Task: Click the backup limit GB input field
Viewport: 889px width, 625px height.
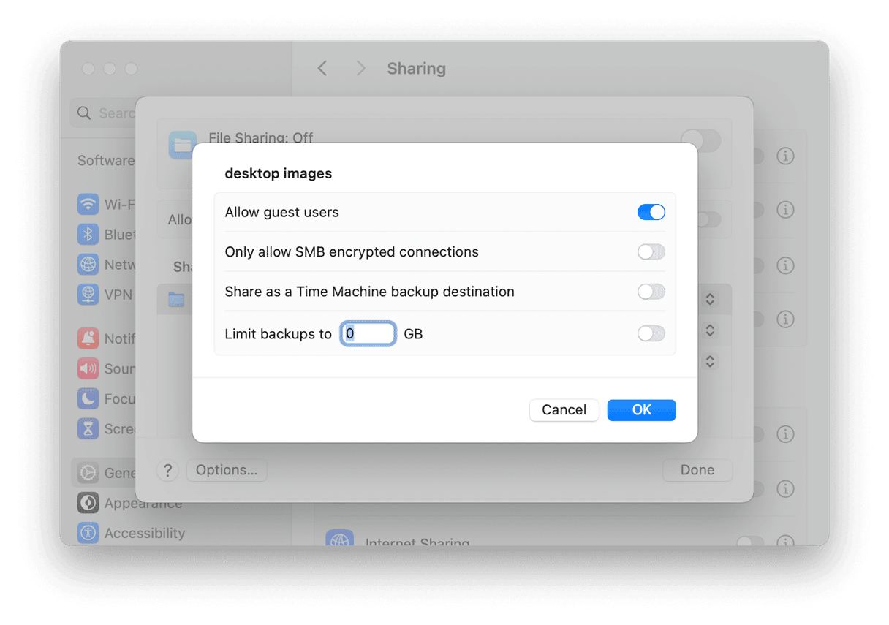Action: [368, 333]
